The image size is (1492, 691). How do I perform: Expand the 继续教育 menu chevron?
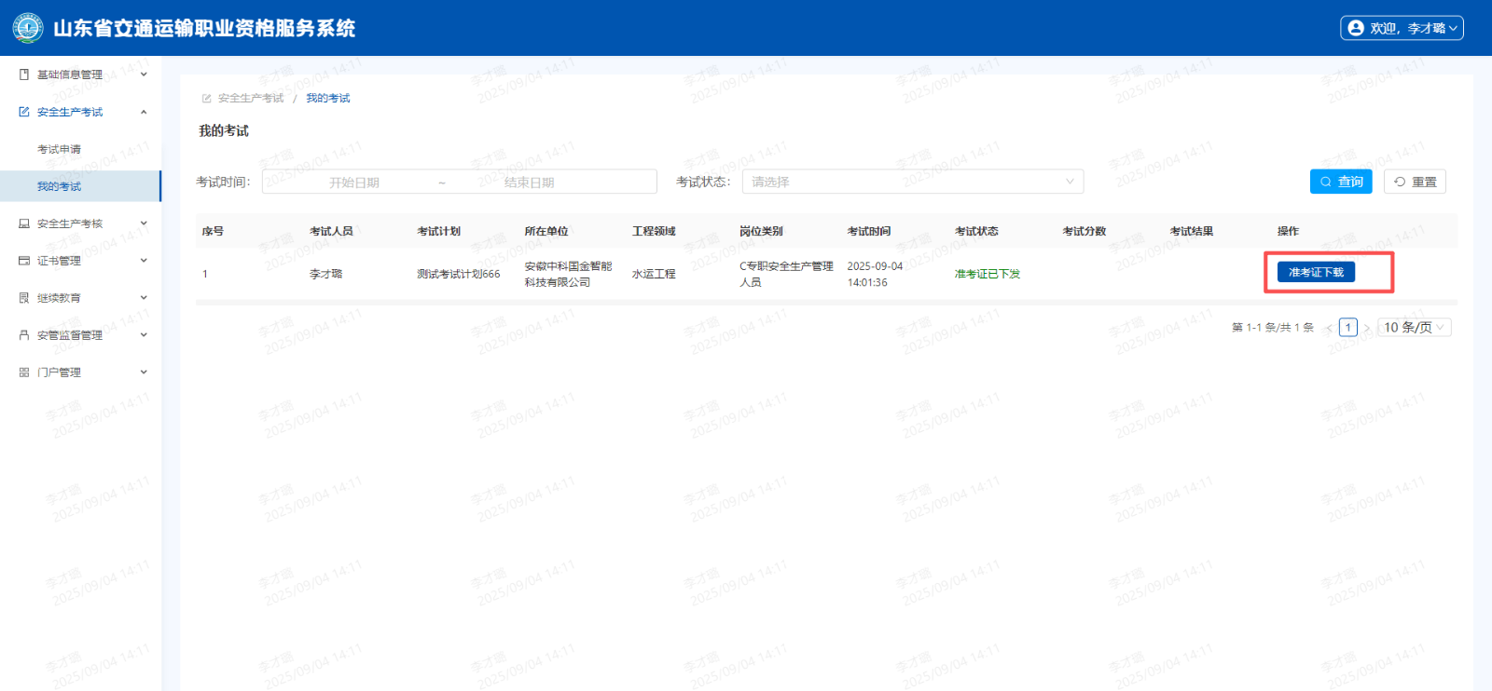point(144,298)
